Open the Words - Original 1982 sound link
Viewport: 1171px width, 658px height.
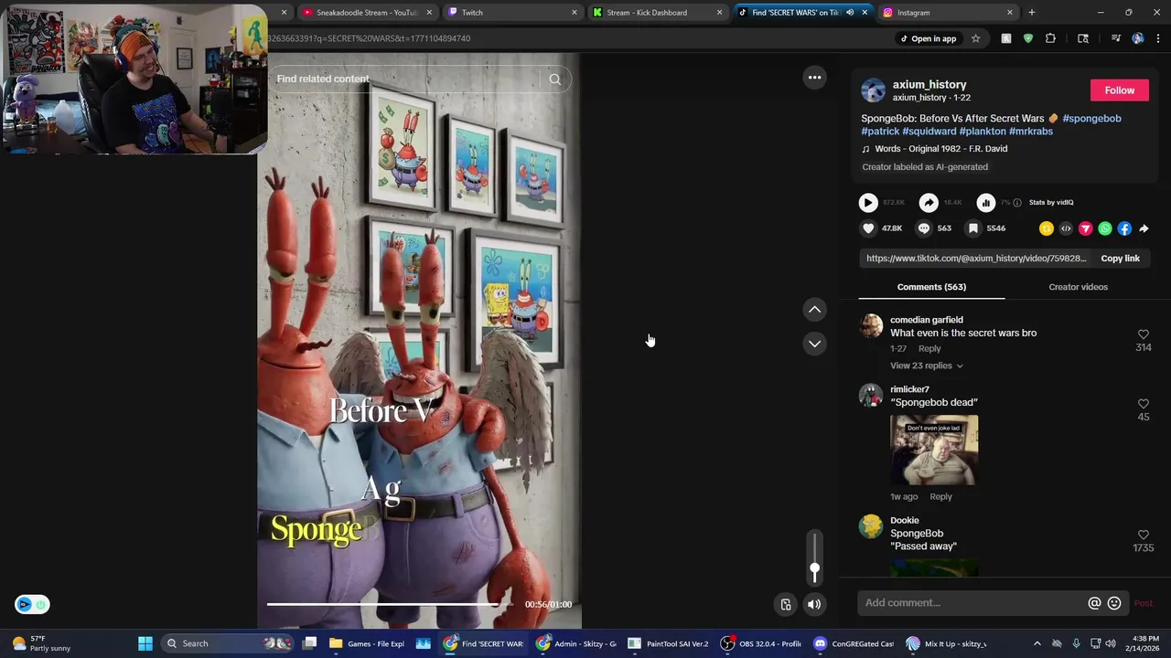[x=940, y=149]
